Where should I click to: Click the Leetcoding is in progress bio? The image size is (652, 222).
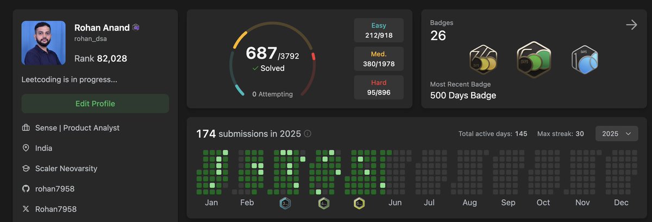pos(70,80)
